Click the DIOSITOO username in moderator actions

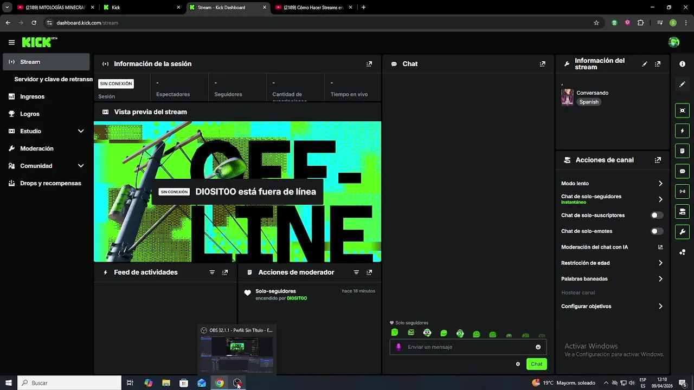[297, 298]
